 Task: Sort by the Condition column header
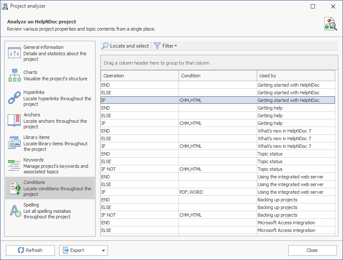click(218, 76)
